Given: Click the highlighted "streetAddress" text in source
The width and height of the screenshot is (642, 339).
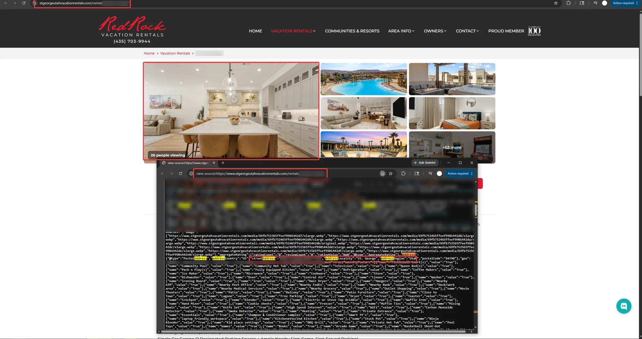Looking at the screenshot, I should (264, 258).
